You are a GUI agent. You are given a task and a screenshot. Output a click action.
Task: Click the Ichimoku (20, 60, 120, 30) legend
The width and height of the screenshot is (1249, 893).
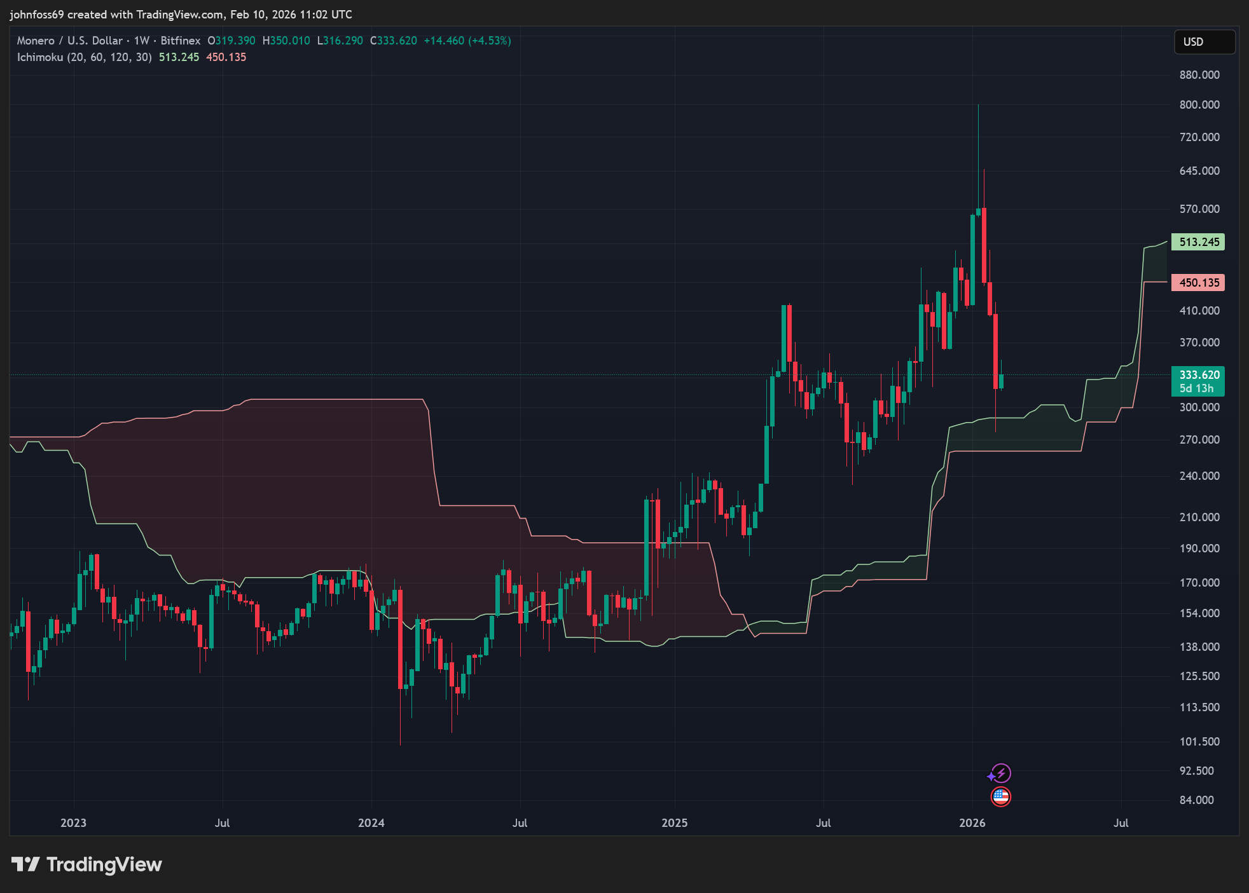click(x=84, y=57)
